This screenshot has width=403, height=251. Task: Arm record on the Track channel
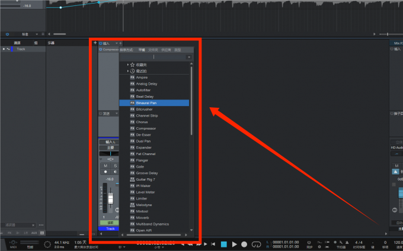(105, 172)
